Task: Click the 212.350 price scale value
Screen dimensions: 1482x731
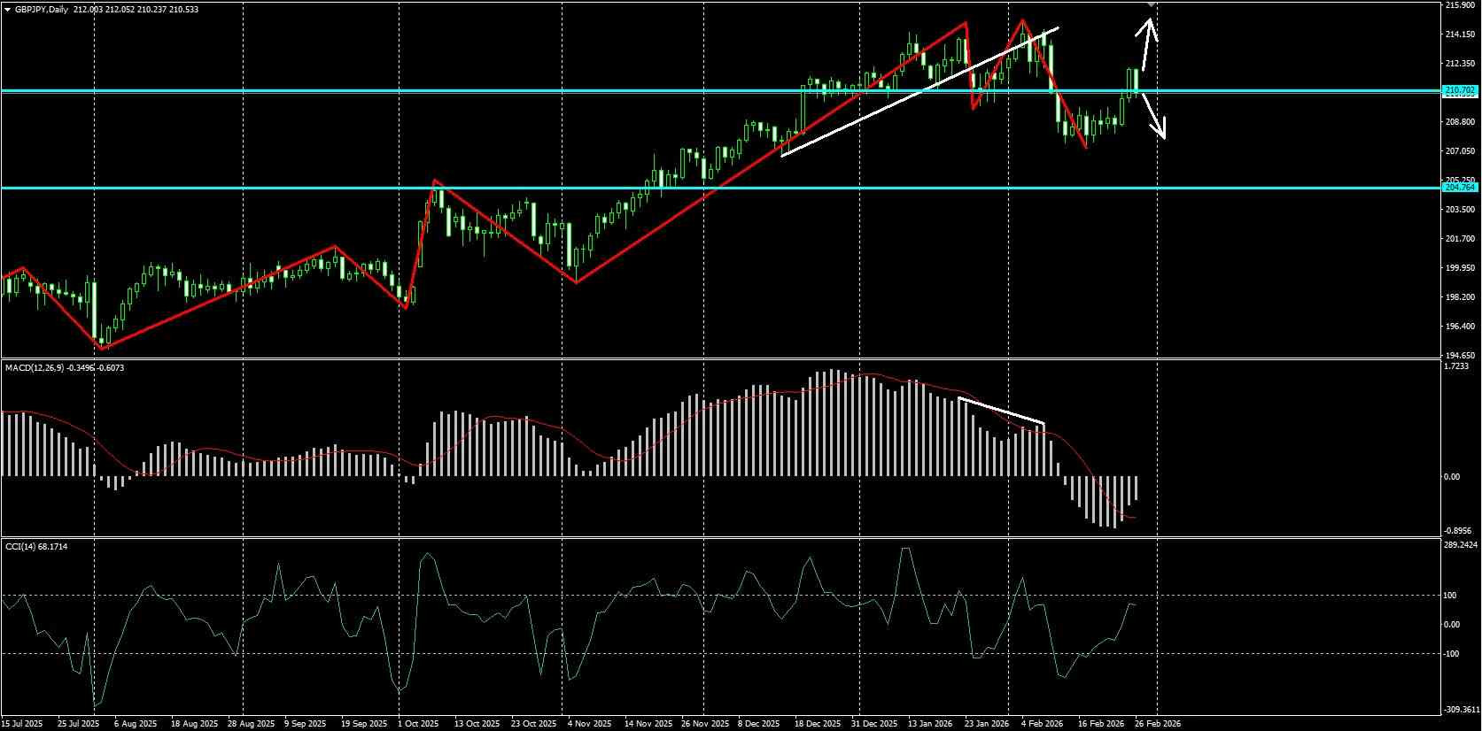Action: (x=1459, y=64)
